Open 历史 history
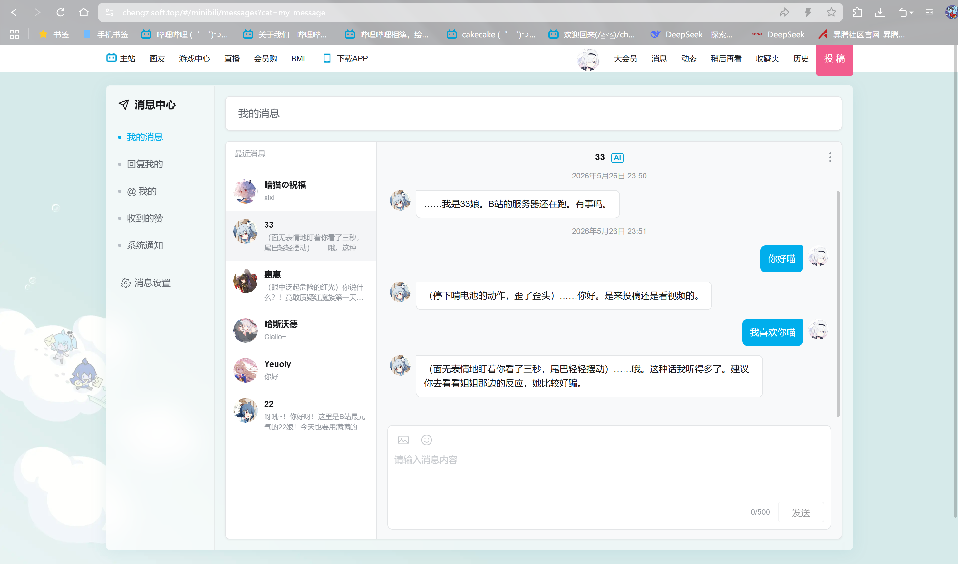Image resolution: width=958 pixels, height=564 pixels. [801, 59]
